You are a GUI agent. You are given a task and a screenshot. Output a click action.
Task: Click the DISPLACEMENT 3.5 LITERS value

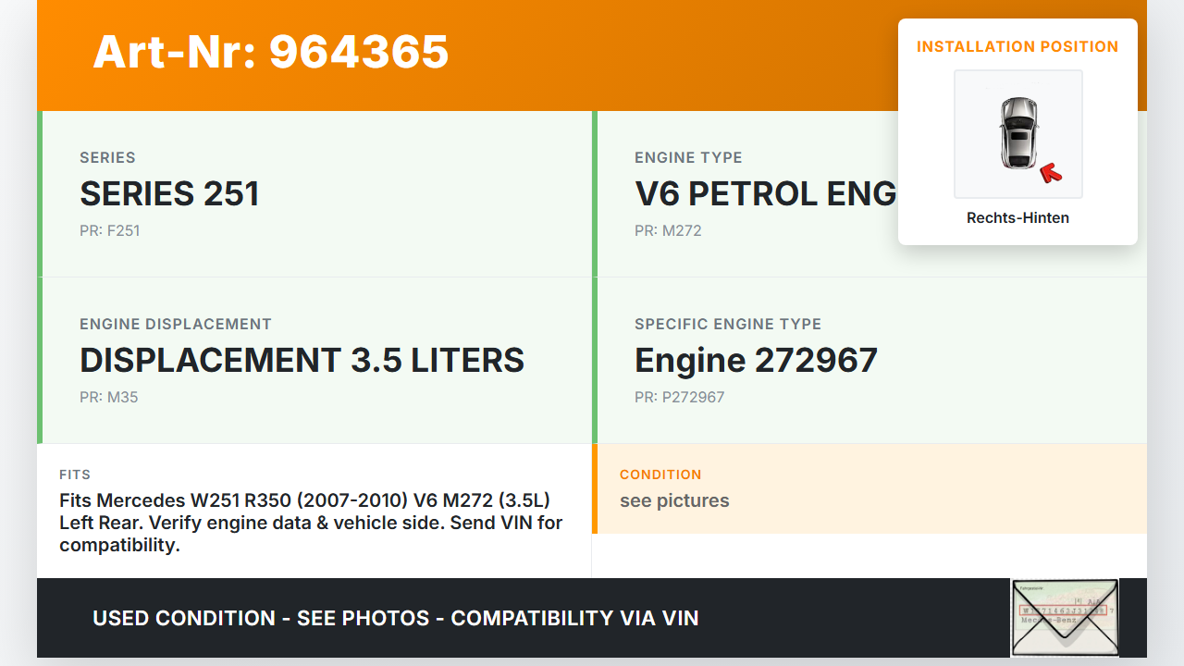(x=302, y=360)
